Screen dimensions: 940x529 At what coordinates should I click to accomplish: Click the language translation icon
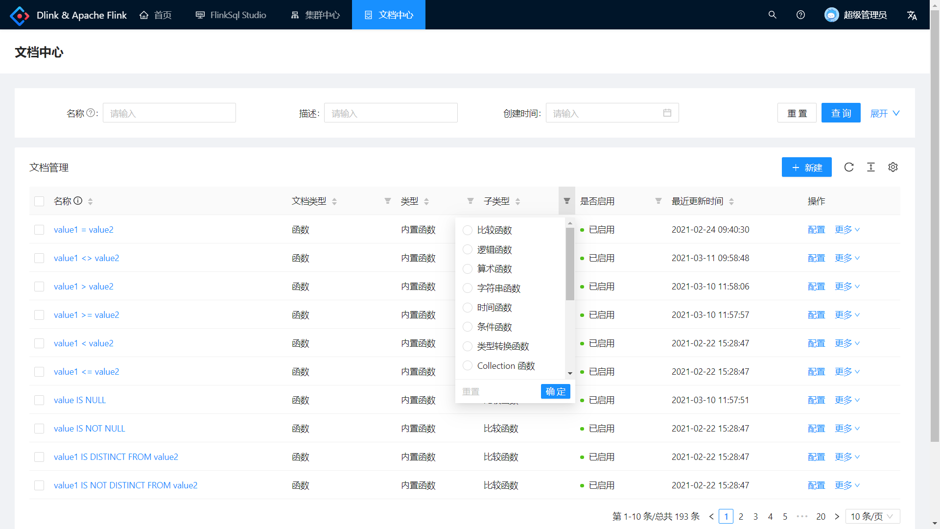[x=912, y=15]
